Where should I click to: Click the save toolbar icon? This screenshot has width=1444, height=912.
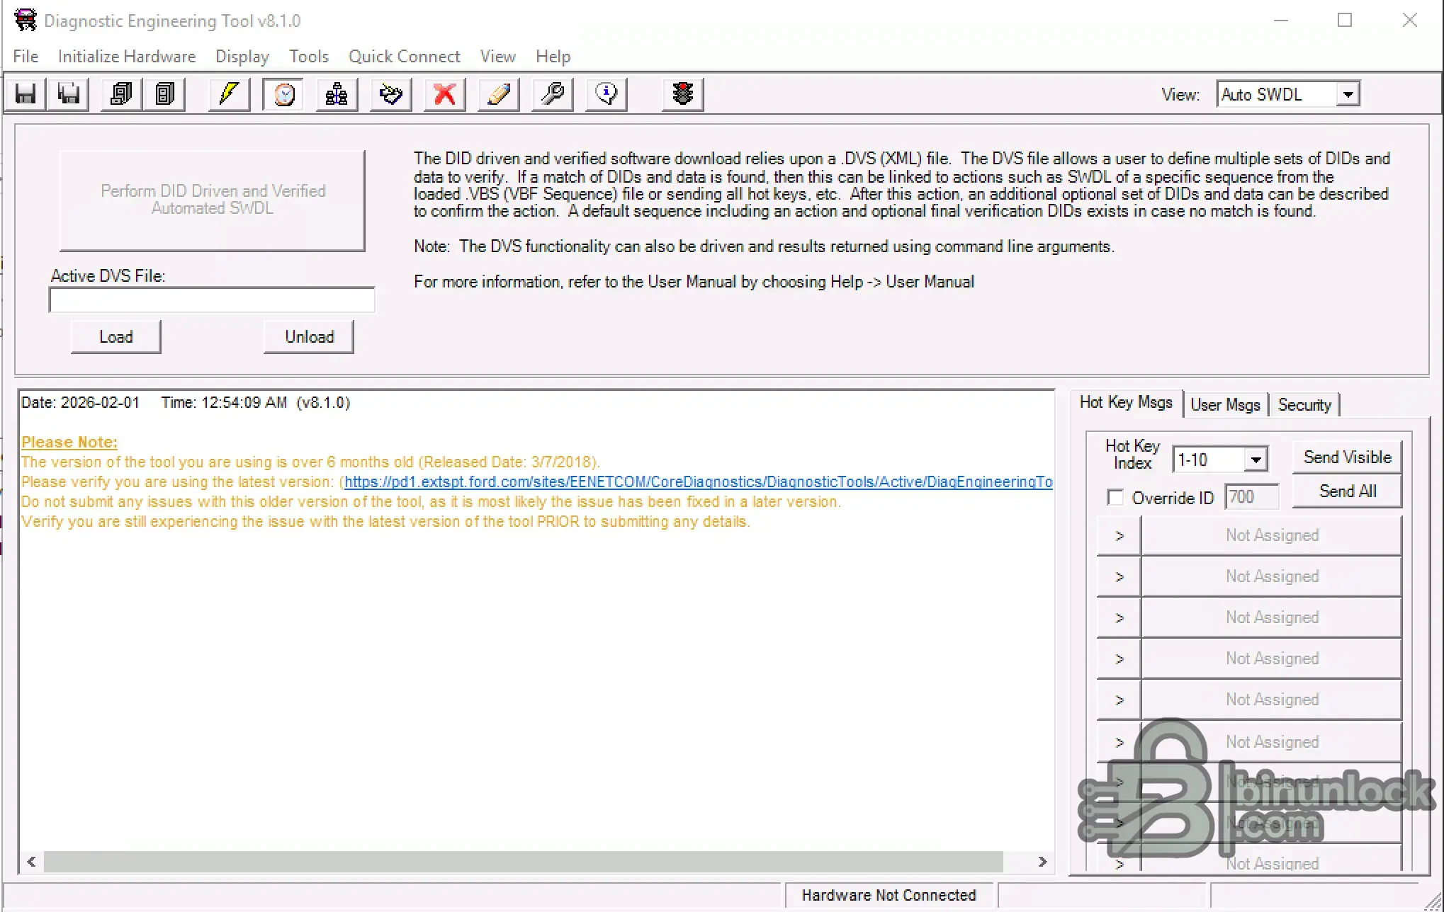23,93
